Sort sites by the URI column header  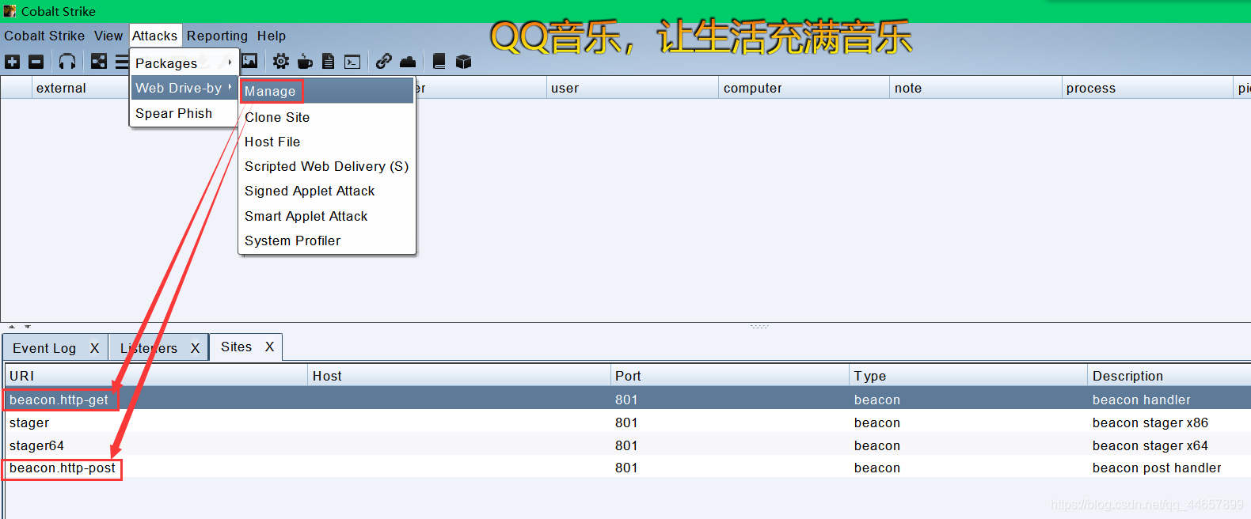[x=157, y=376]
